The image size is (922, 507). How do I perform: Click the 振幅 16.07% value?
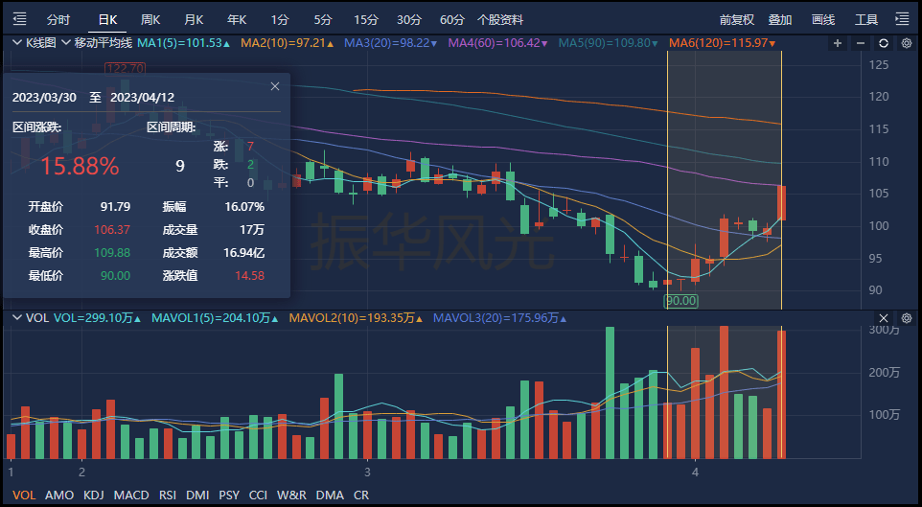244,207
